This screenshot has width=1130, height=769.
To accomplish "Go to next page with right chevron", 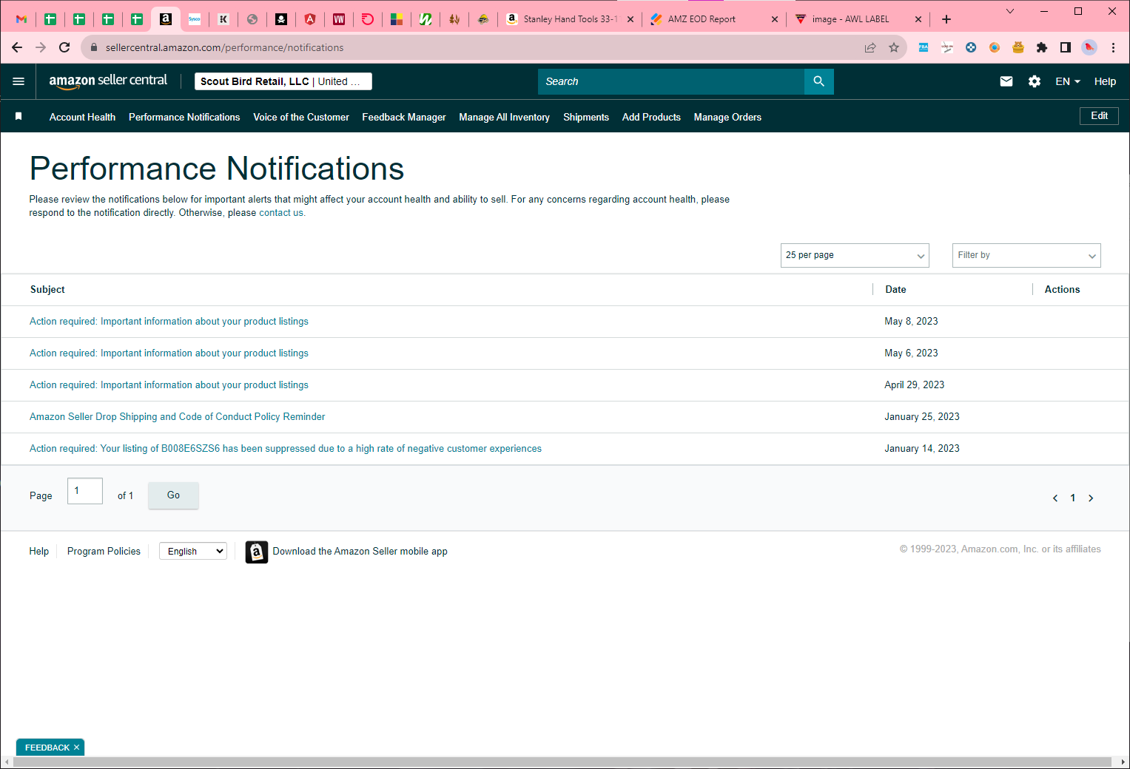I will (1091, 498).
